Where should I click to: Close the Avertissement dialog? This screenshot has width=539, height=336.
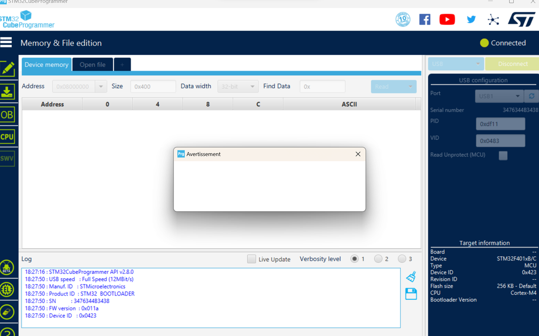[358, 154]
